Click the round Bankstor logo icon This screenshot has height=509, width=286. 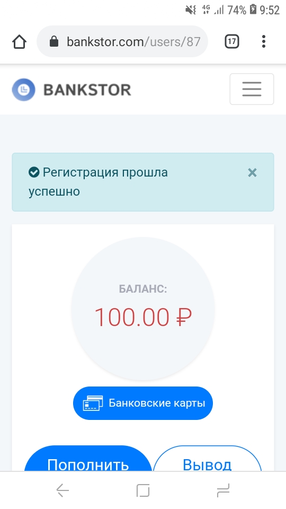[23, 90]
